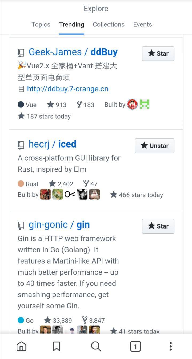Switch to the Collections tab
The height and width of the screenshot is (359, 192).
click(109, 24)
